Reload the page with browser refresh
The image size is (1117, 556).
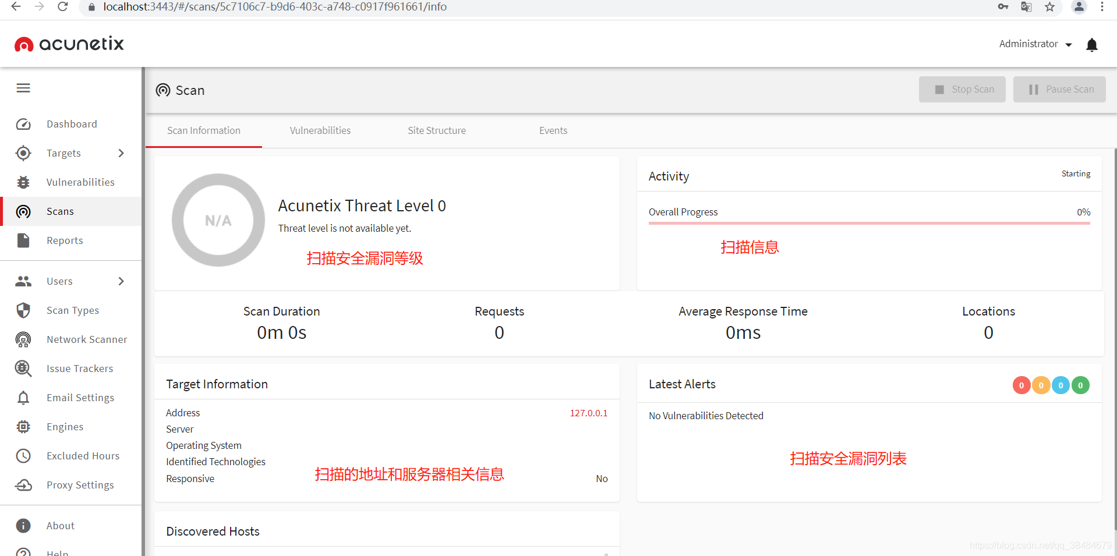coord(63,6)
